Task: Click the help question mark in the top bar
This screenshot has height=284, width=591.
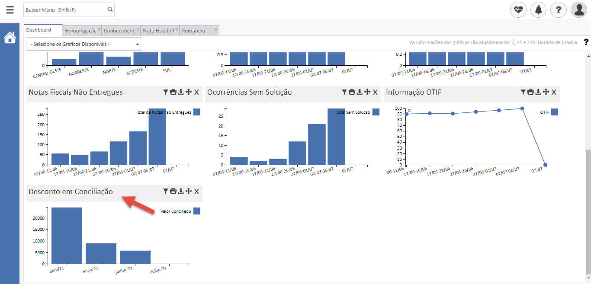Action: [559, 10]
